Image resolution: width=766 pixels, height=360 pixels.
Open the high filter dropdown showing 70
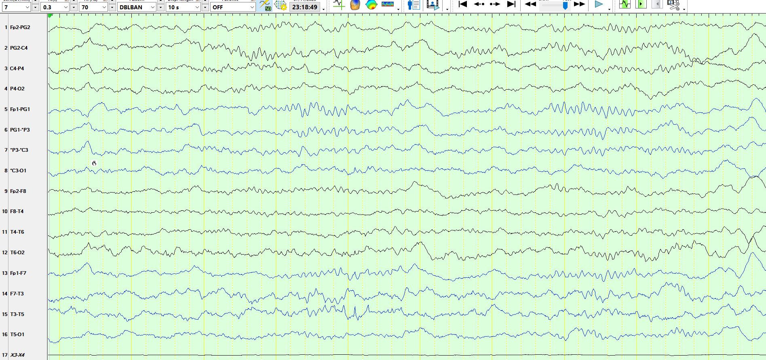(x=93, y=7)
